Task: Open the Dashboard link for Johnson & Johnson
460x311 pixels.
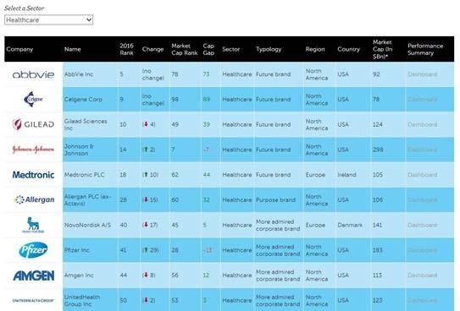Action: tap(422, 150)
